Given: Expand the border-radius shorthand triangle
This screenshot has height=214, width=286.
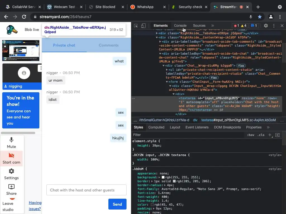Looking at the screenshot, I should 165,185.
